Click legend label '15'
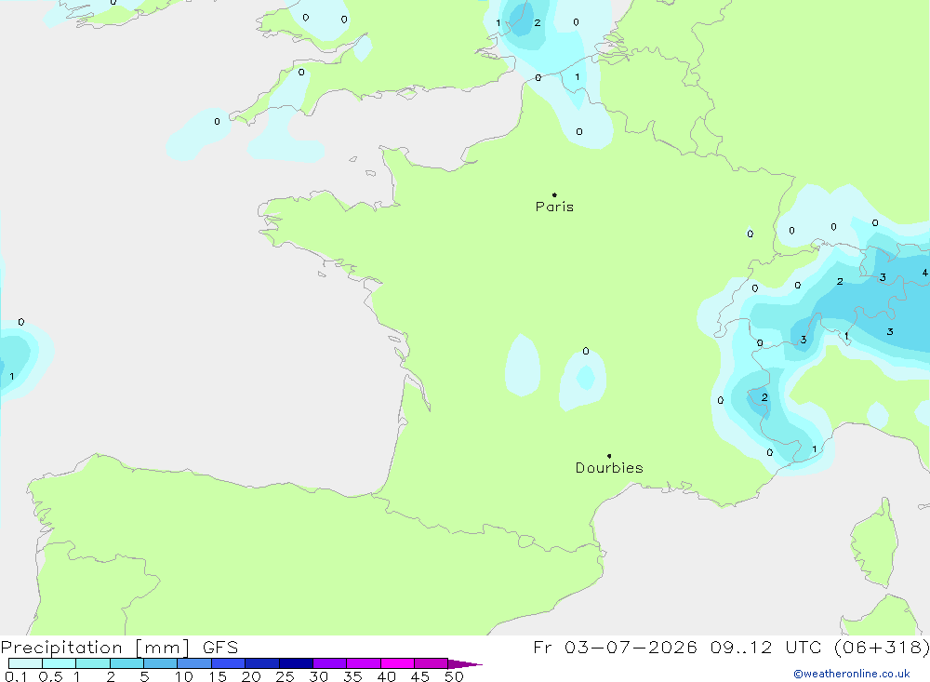930x682 pixels. pos(218,676)
